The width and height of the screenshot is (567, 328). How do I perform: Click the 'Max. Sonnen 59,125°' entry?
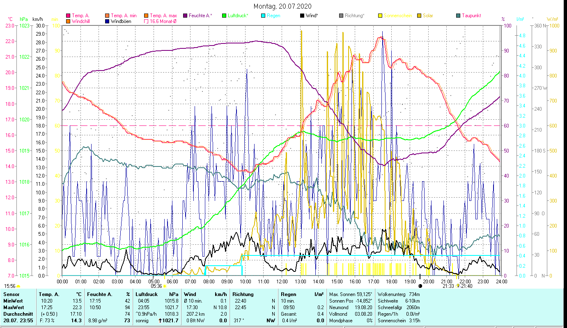pos(351,294)
